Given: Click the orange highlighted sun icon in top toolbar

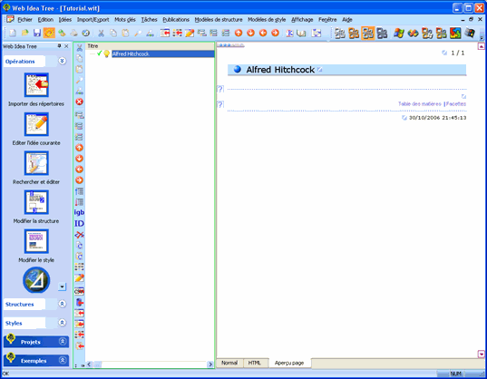Looking at the screenshot, I should click(49, 33).
